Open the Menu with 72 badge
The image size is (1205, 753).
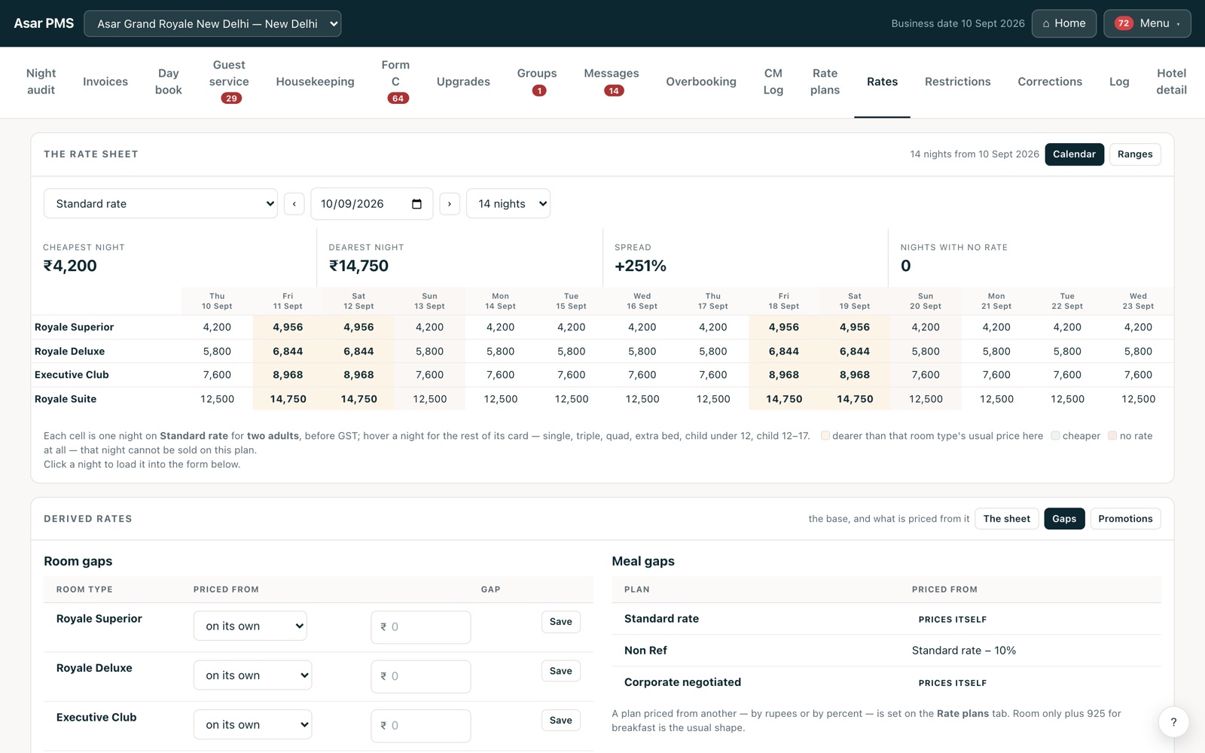(x=1147, y=23)
